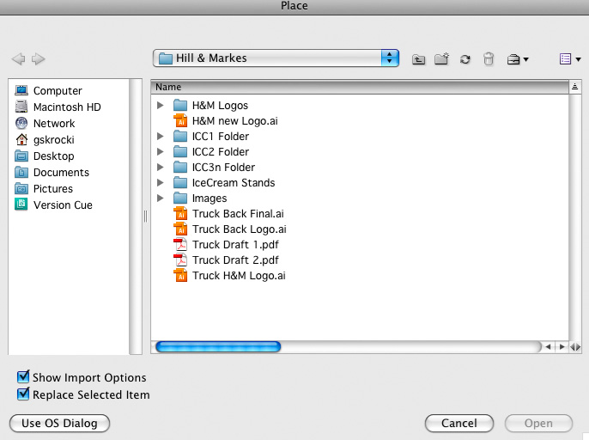Click the pane toggle arrows by scrollbar

click(x=575, y=346)
